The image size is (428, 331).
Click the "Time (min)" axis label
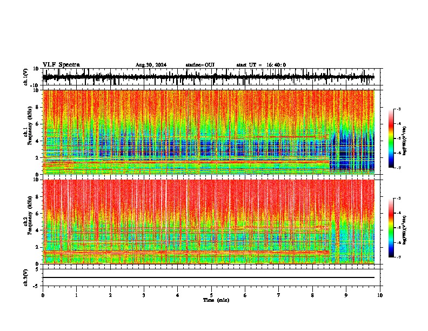[x=216, y=300]
